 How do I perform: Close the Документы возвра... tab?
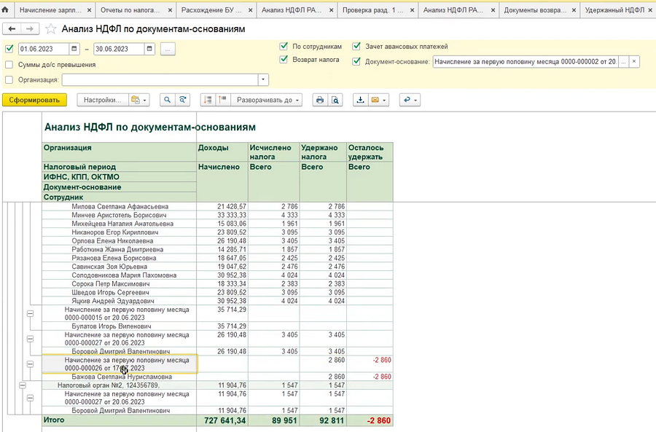574,10
